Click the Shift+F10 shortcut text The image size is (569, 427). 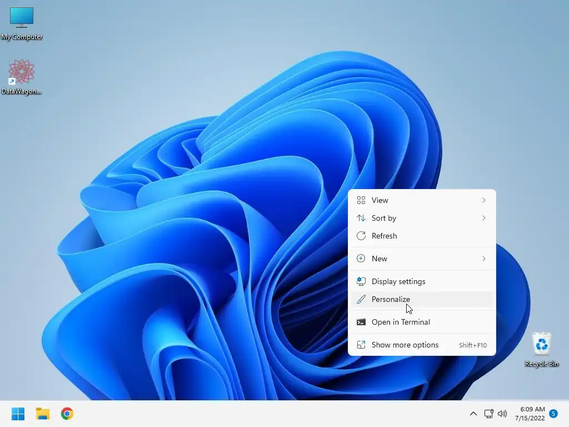click(x=473, y=345)
